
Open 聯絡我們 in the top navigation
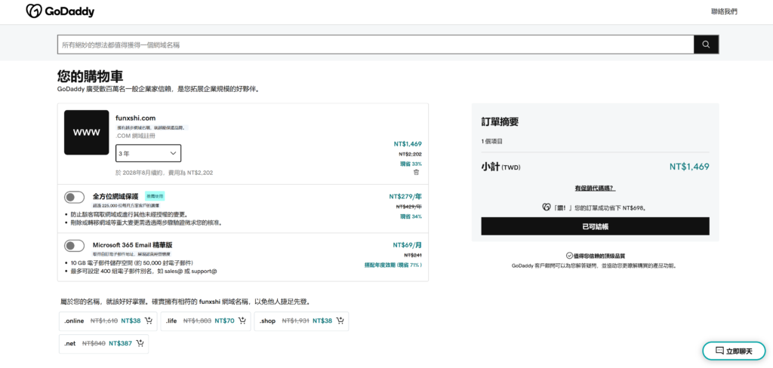coord(724,11)
